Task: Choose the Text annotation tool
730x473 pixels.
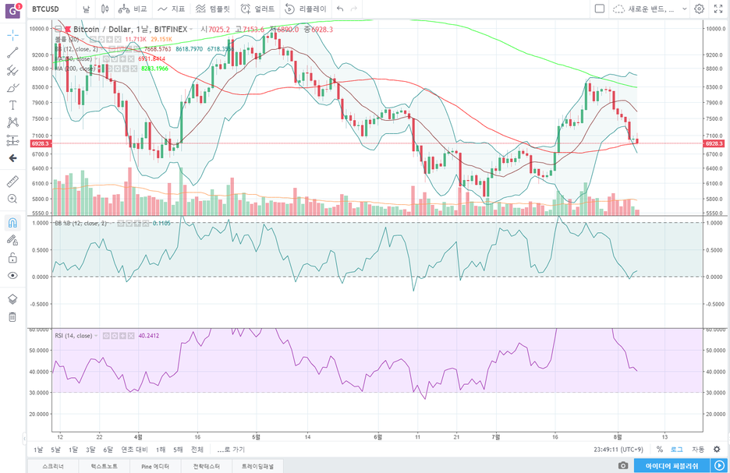Action: click(12, 105)
